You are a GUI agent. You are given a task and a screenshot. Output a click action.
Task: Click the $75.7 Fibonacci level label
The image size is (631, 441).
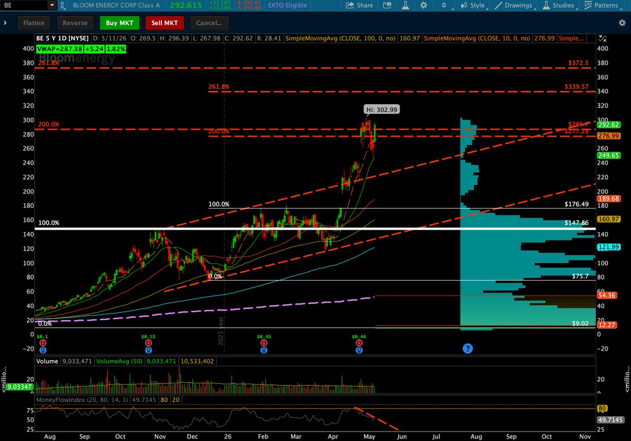click(x=581, y=275)
